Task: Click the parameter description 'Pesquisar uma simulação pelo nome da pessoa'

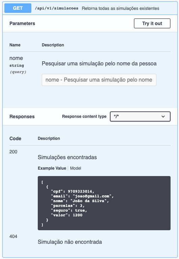Action: 99,63
